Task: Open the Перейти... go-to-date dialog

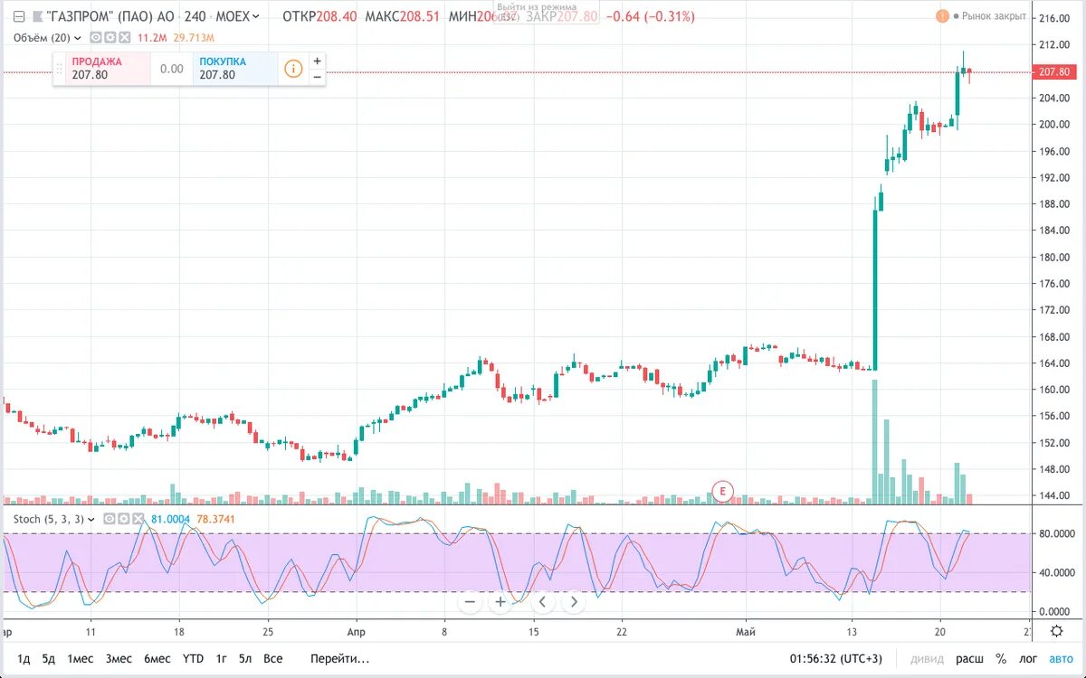Action: (339, 659)
